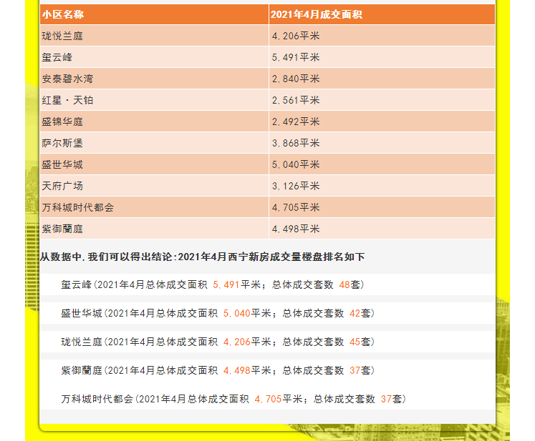Select the 3,868平米 table cell

pyautogui.click(x=382, y=143)
